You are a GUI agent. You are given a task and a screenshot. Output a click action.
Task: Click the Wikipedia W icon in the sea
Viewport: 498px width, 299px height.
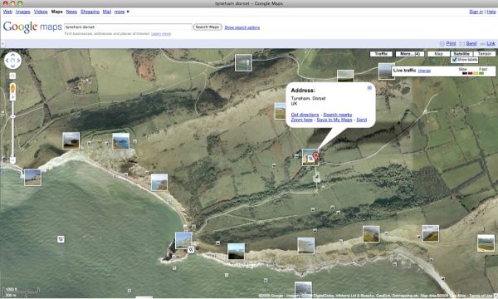click(61, 239)
